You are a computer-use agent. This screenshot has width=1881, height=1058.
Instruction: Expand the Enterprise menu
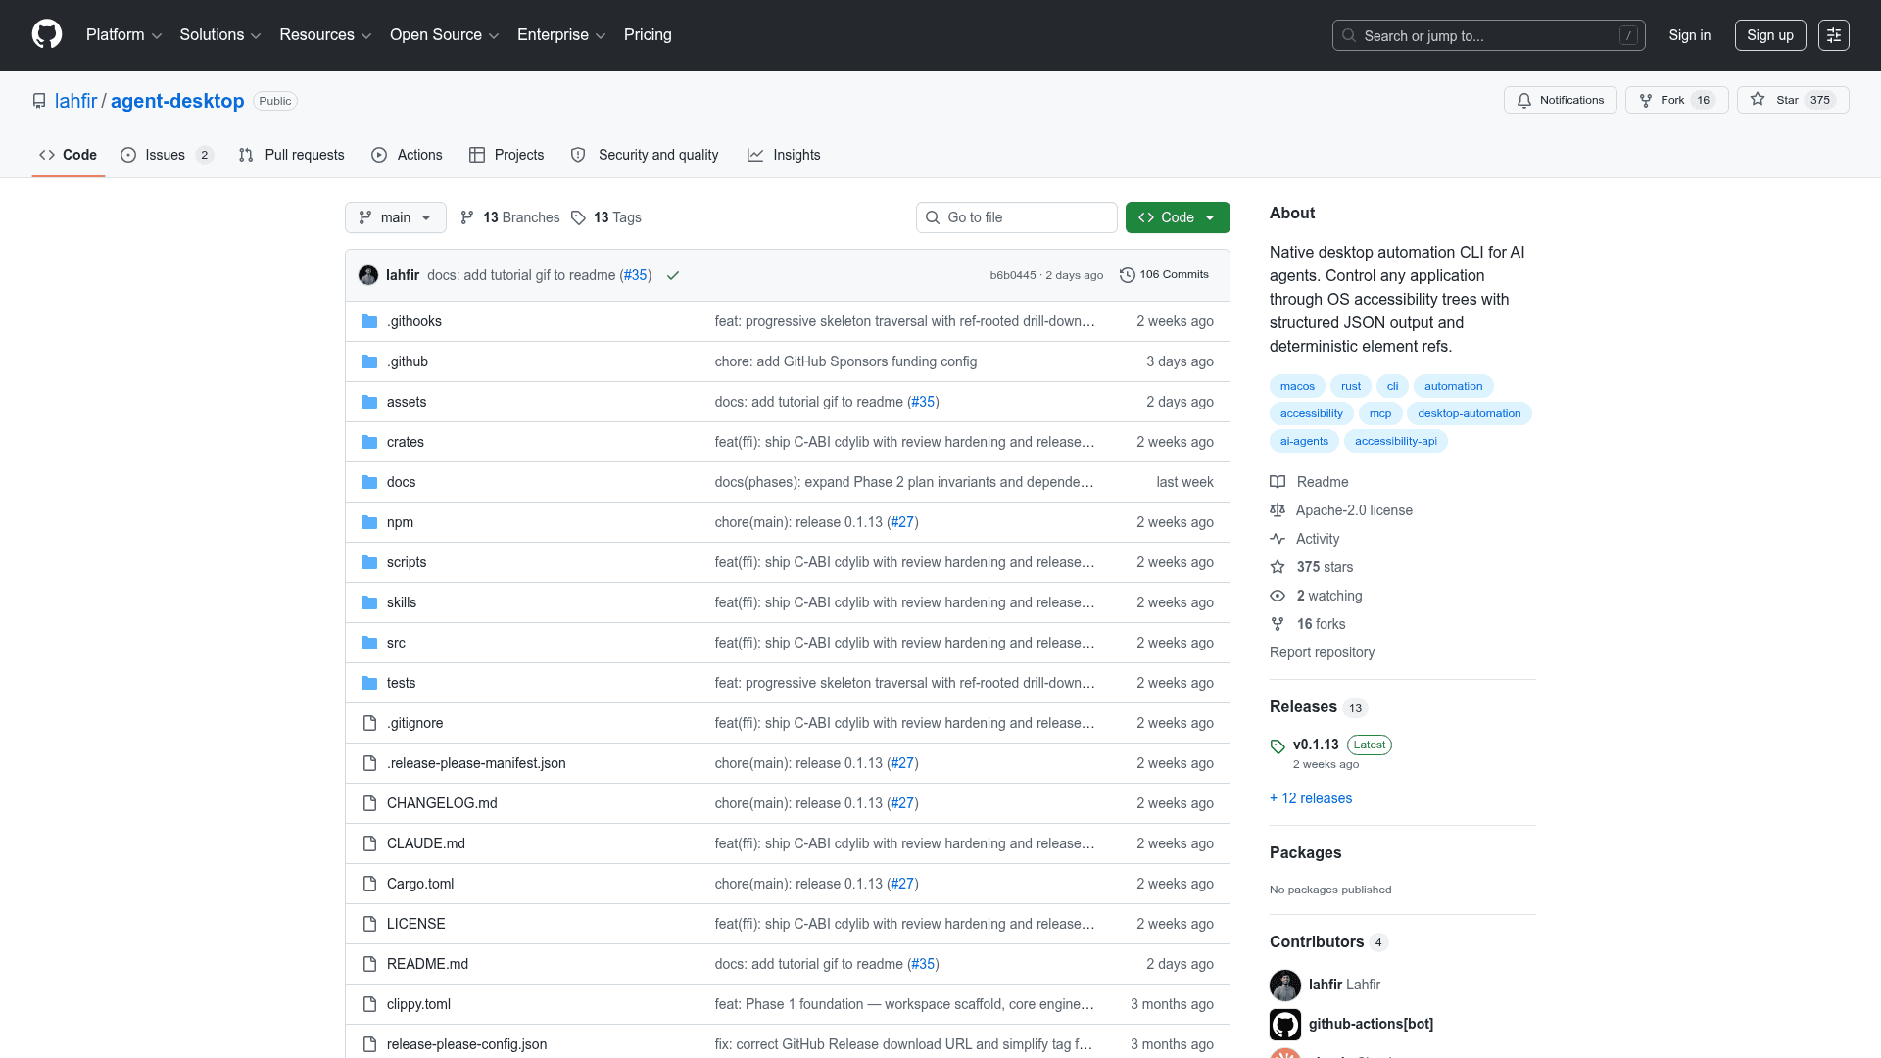(561, 35)
